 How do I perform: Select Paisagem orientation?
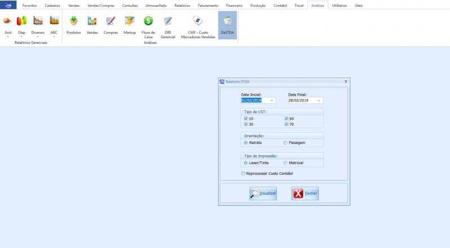286,143
